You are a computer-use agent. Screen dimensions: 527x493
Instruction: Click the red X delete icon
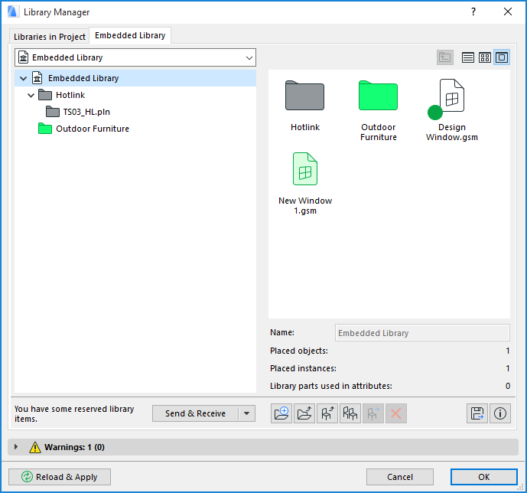pyautogui.click(x=396, y=413)
